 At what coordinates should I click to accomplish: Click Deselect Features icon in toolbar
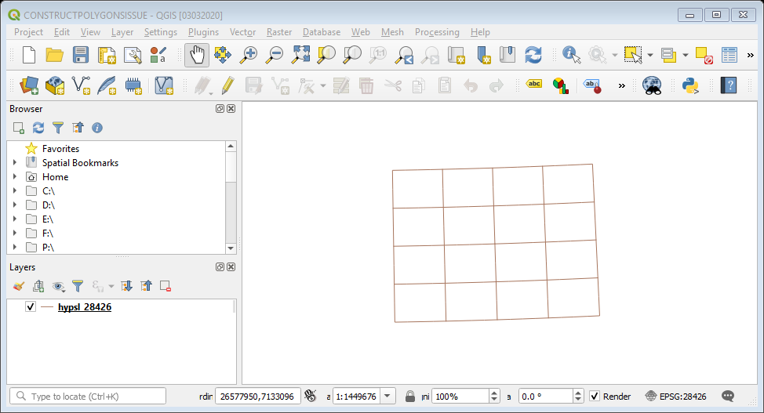click(x=704, y=55)
